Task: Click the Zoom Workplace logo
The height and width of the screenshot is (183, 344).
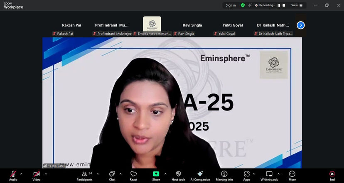Action: pyautogui.click(x=13, y=5)
